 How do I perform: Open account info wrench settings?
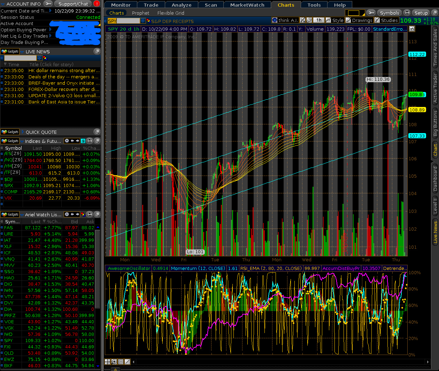point(48,4)
